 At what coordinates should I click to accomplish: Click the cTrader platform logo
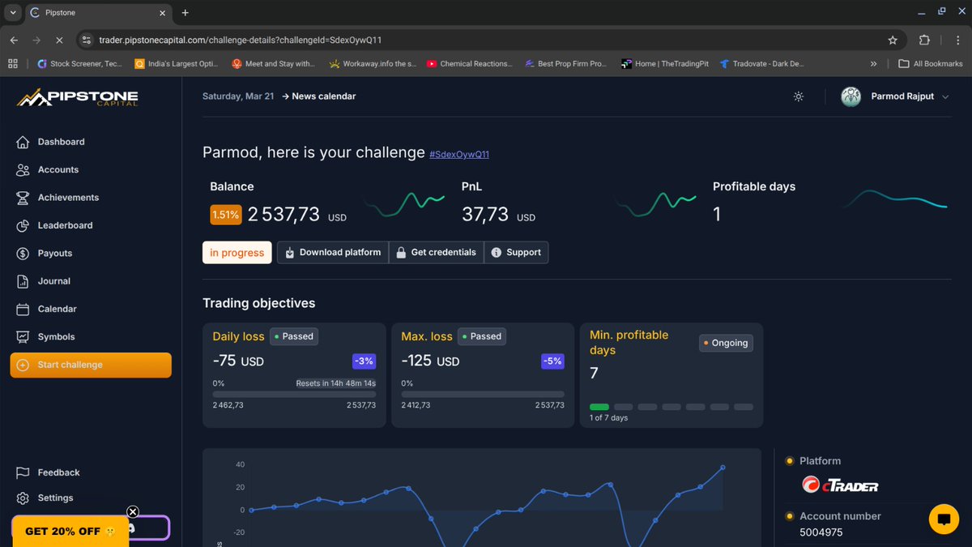tap(840, 485)
